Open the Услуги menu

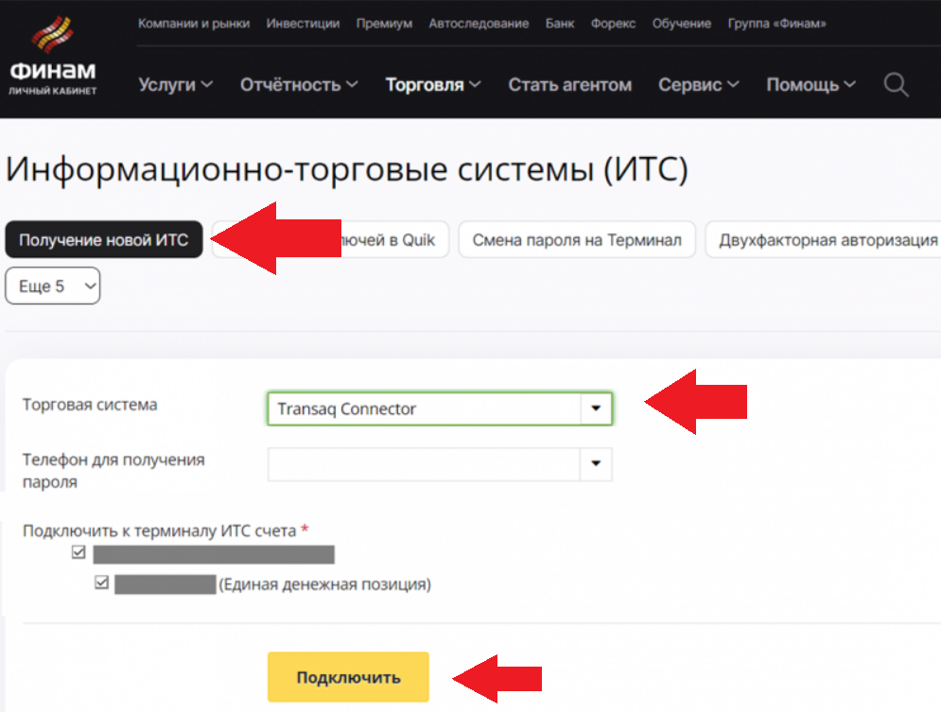175,85
